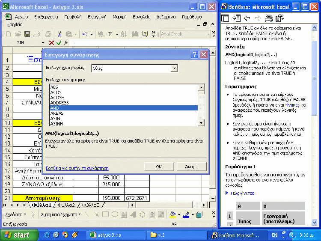Click OK in Insert Function dialog

pos(159,167)
